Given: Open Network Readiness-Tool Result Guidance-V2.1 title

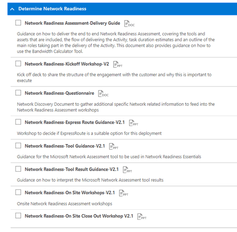Looking at the screenshot, I should (x=72, y=169).
